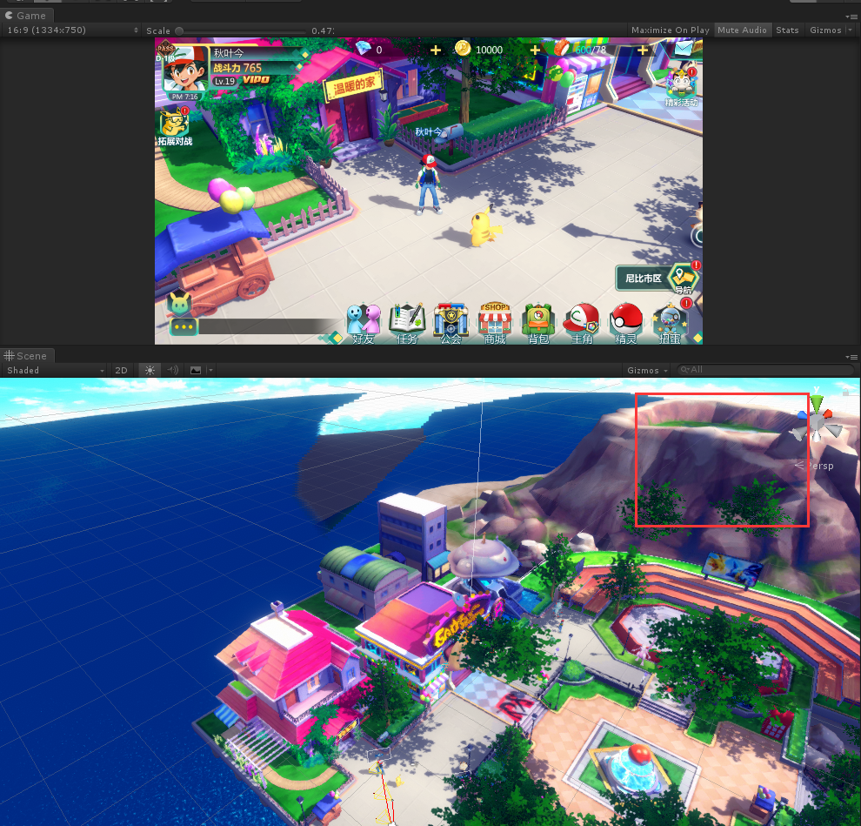The height and width of the screenshot is (826, 861).
Task: Click the 主角 red cap character icon
Action: click(x=581, y=318)
